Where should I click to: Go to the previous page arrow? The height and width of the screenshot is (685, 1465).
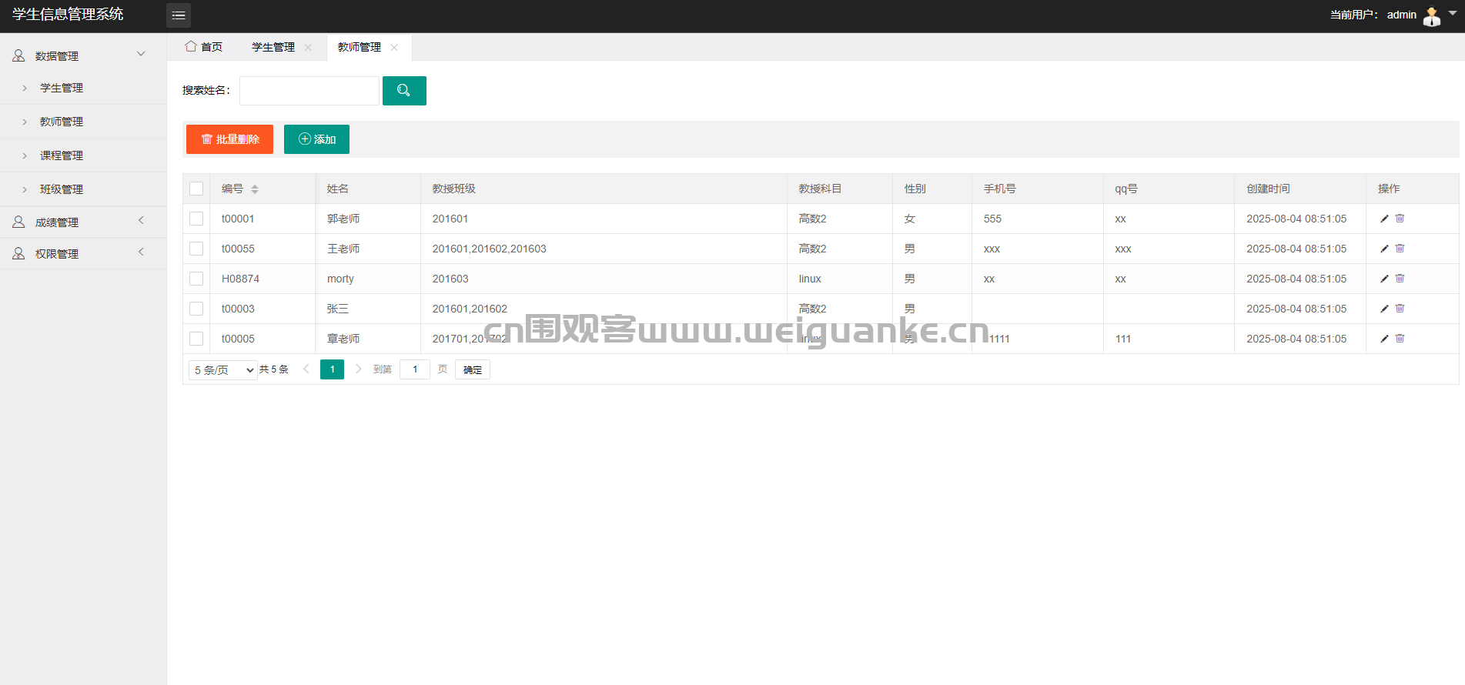point(306,369)
